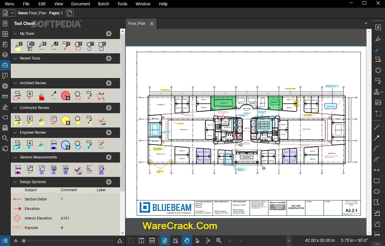Toggle Tool Chest list view at bottom-left
Screen dimensions: 385x246
5,241
